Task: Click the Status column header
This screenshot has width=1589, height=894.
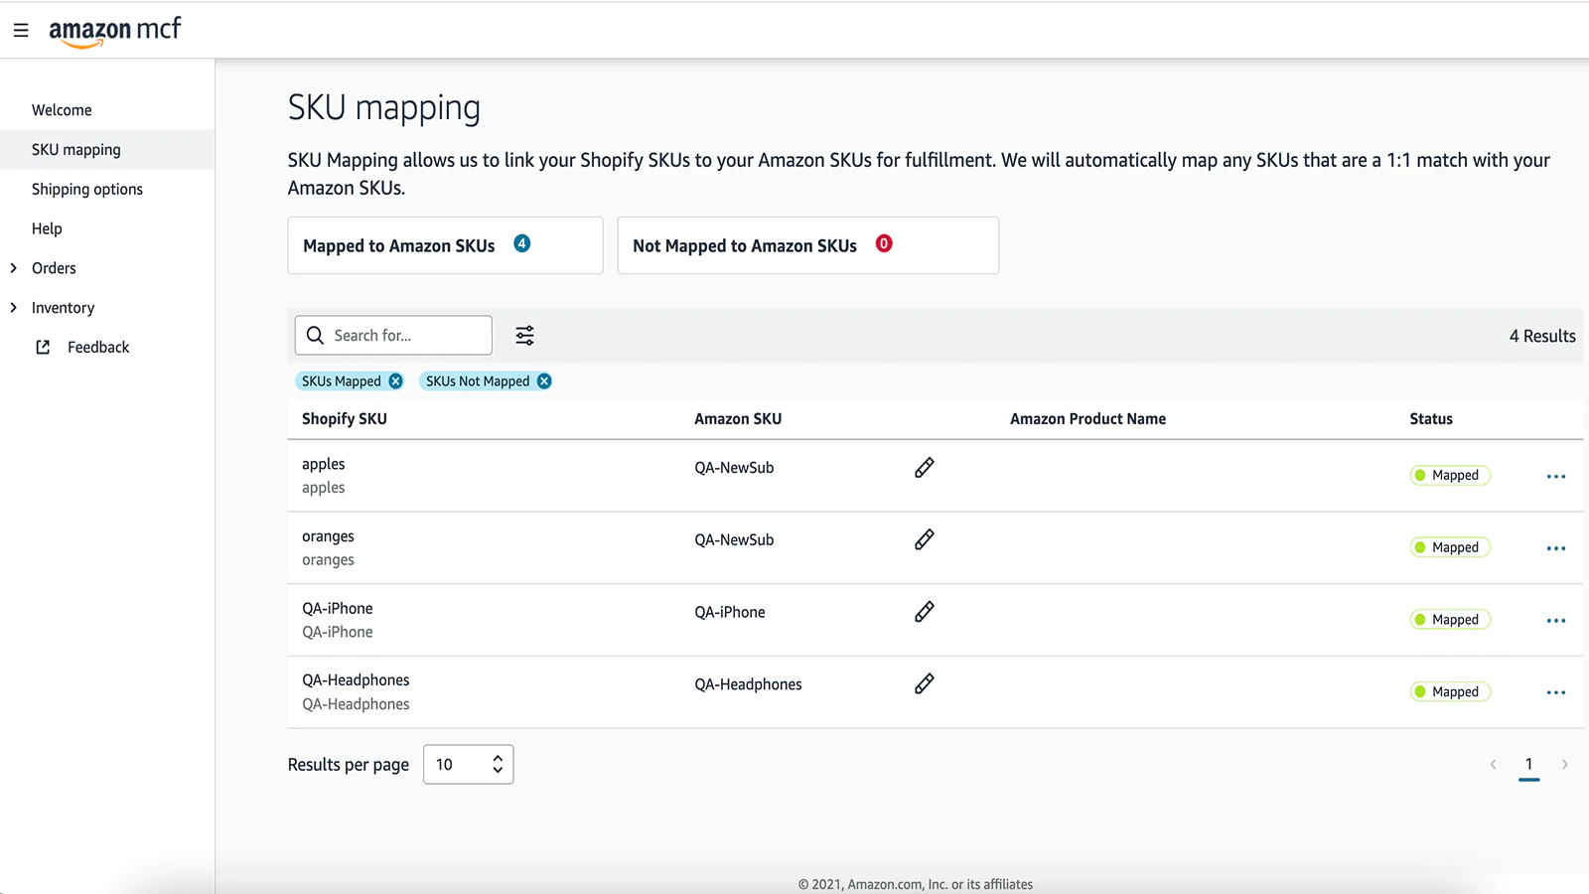Action: pos(1431,419)
